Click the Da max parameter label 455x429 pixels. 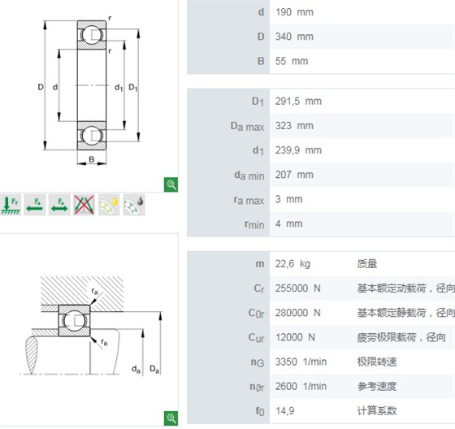click(x=247, y=126)
